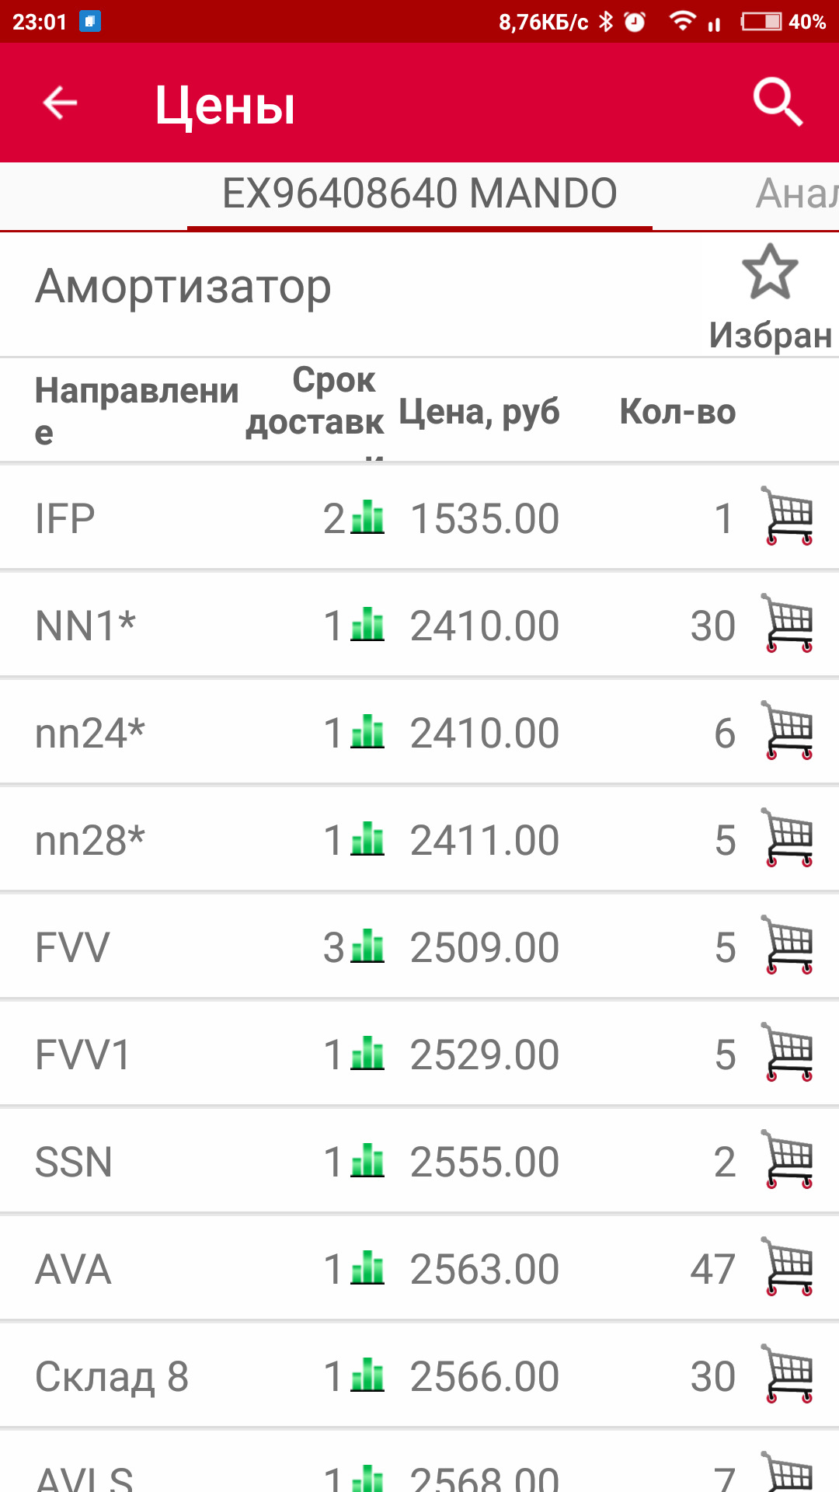Tap the back arrow in header
This screenshot has width=839, height=1492.
coord(60,103)
